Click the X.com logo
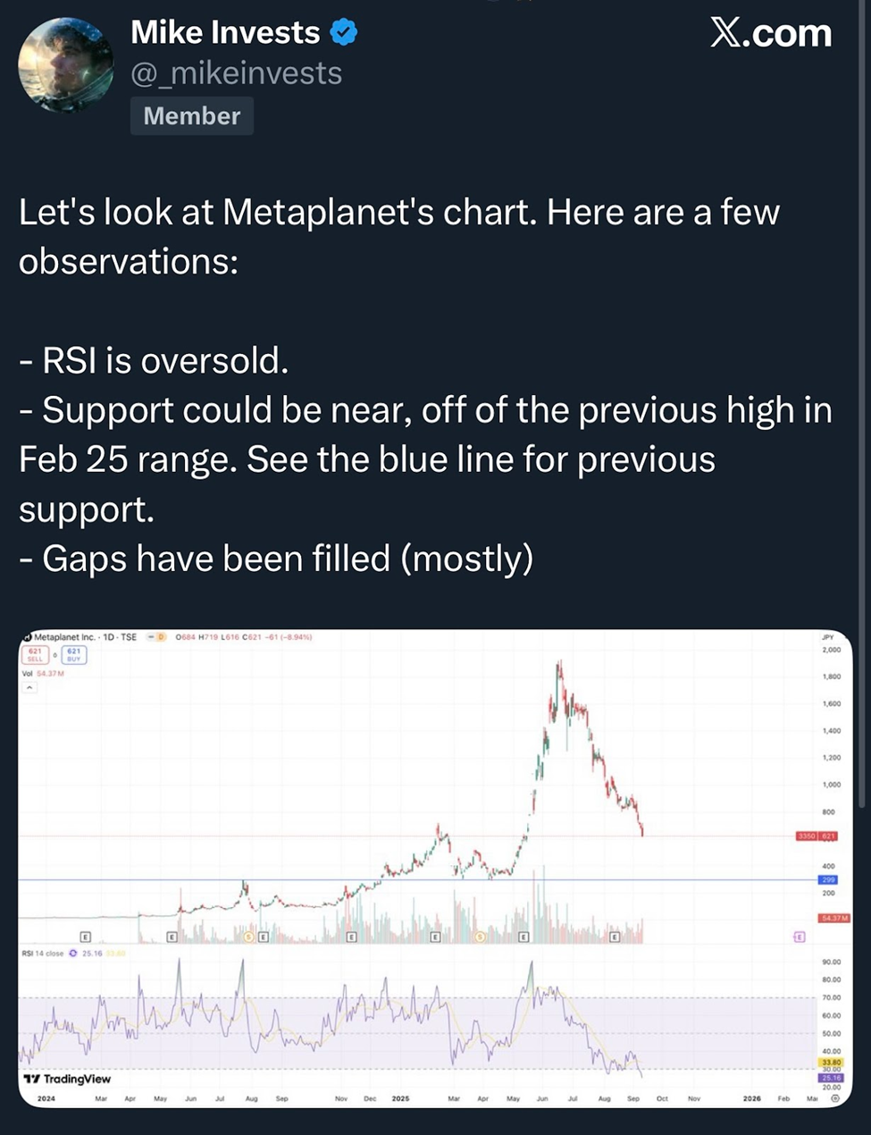Screen dimensions: 871x1135 (x=771, y=34)
